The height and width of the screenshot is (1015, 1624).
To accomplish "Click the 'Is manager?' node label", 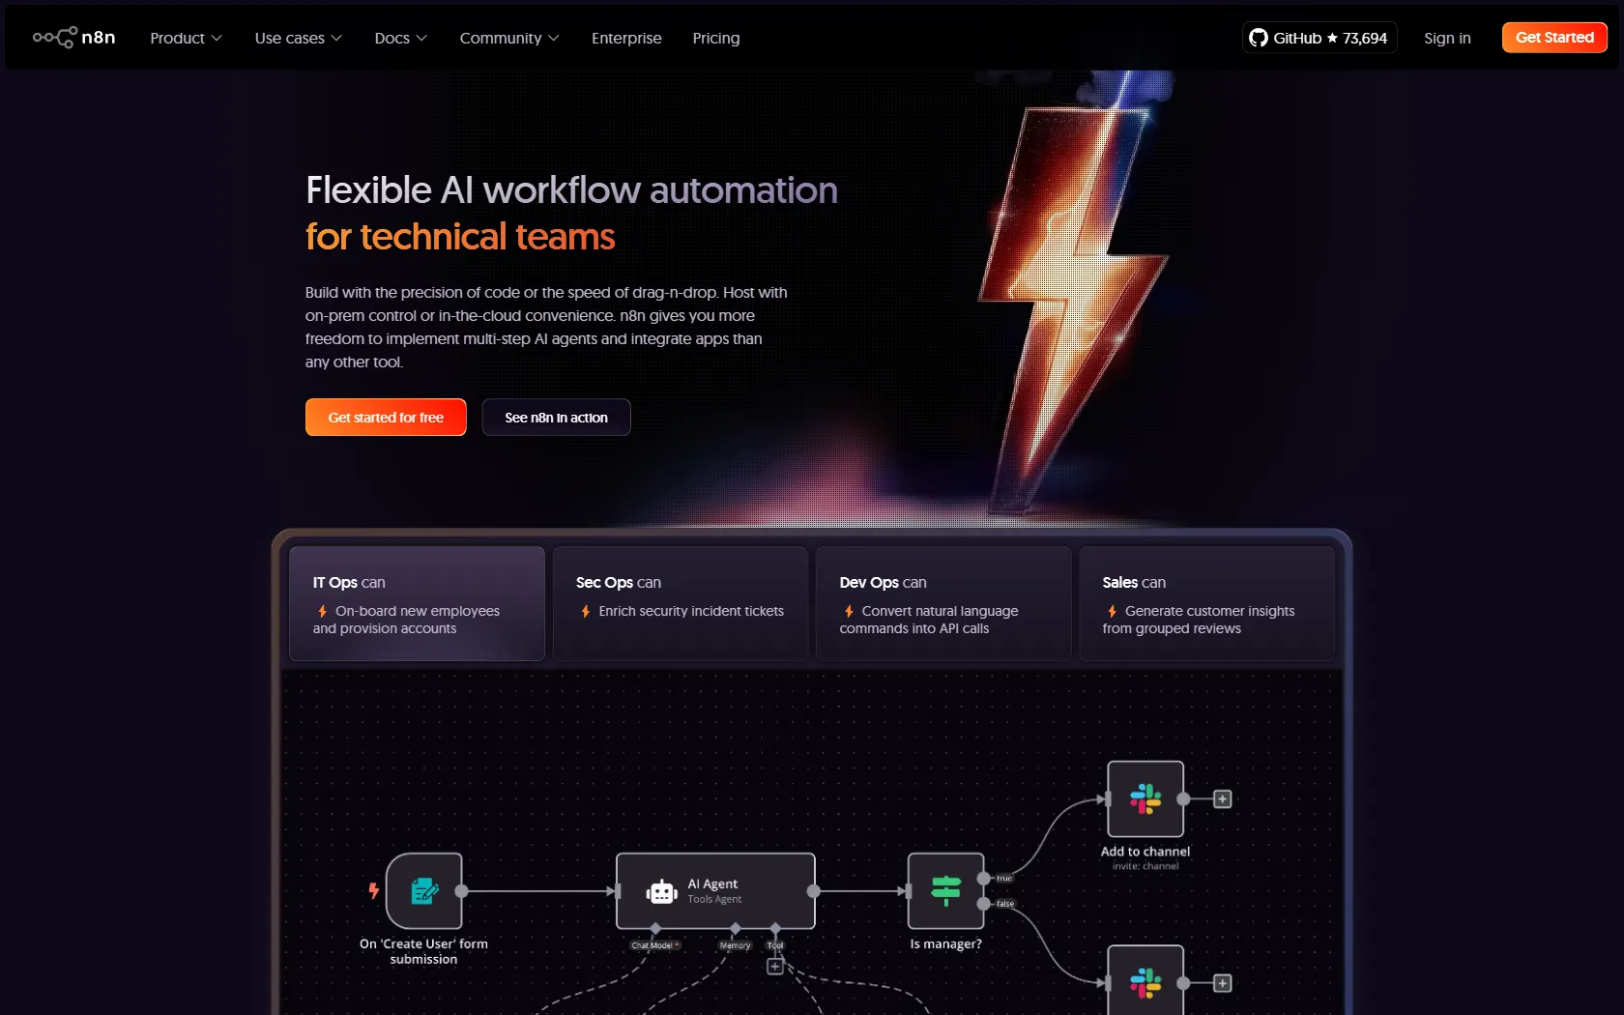I will [x=945, y=944].
